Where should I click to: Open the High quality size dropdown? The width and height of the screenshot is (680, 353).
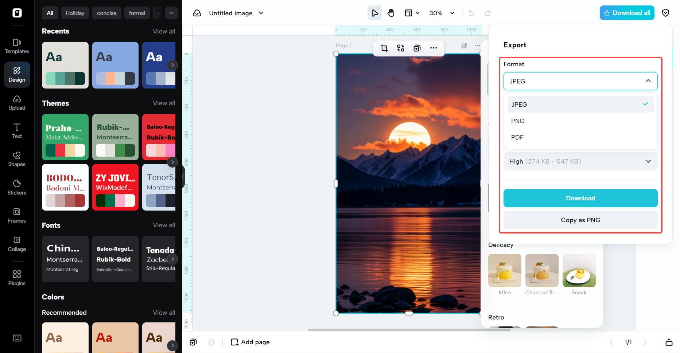pos(580,161)
